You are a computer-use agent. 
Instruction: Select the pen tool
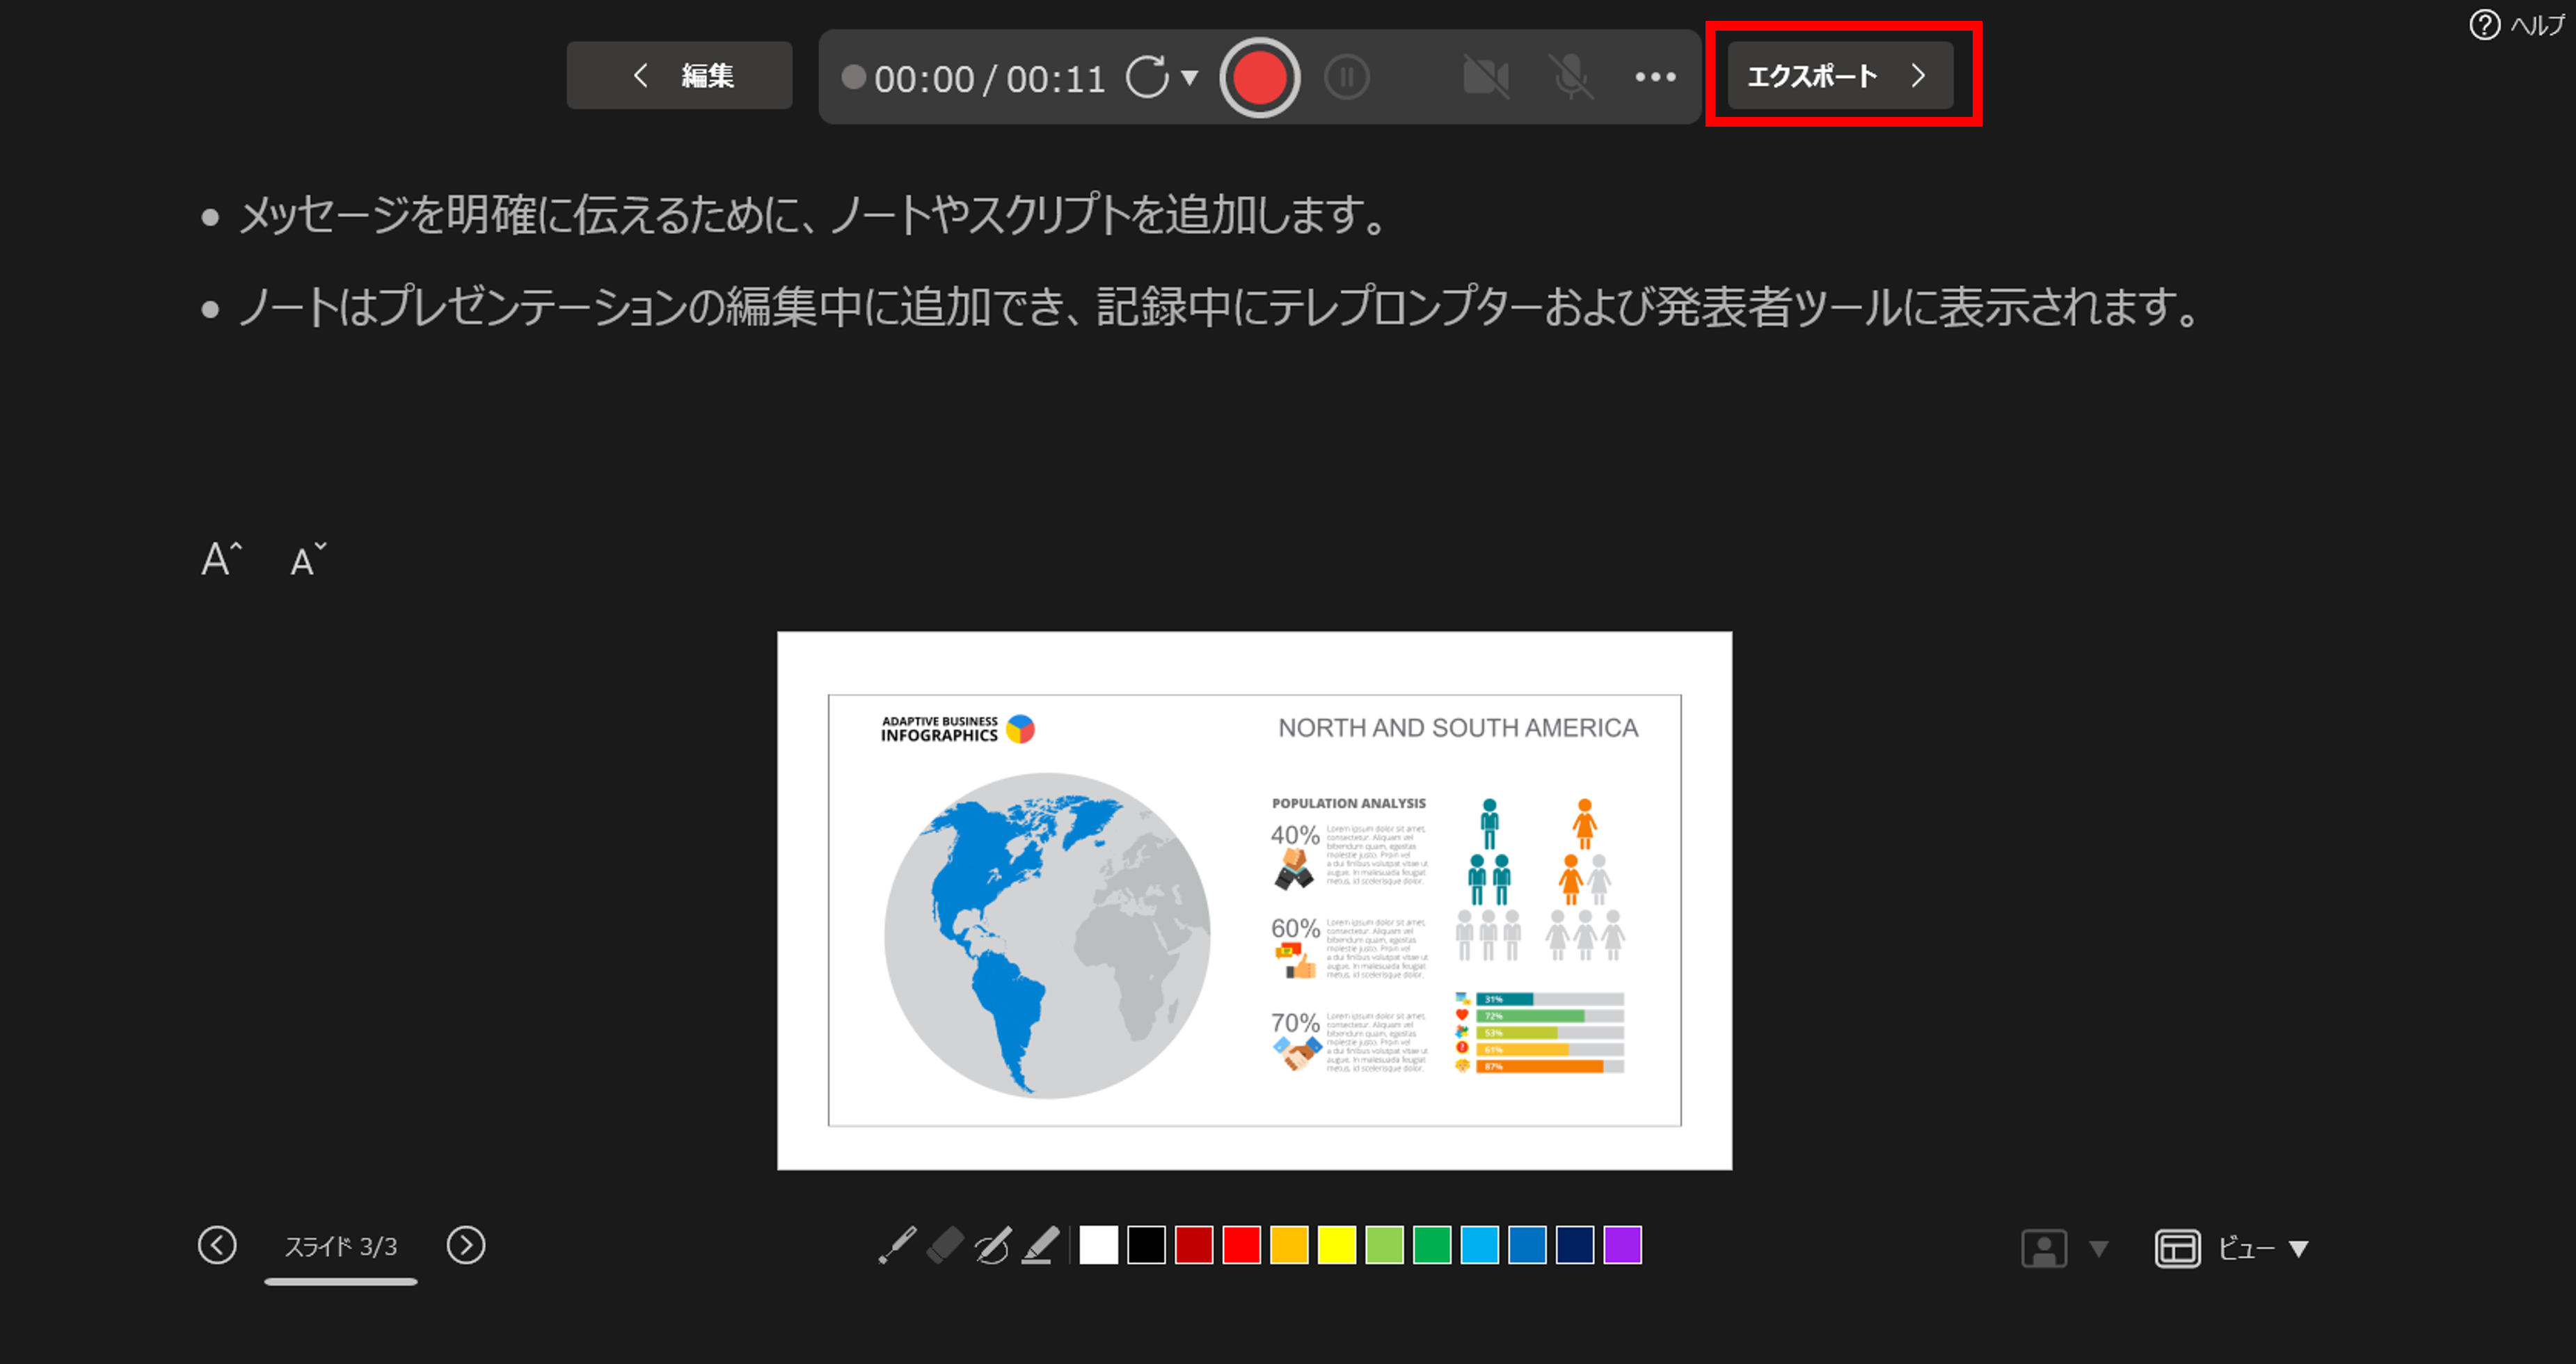click(993, 1245)
